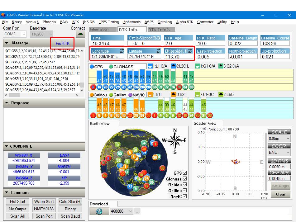Open the Utility menu

(222, 22)
